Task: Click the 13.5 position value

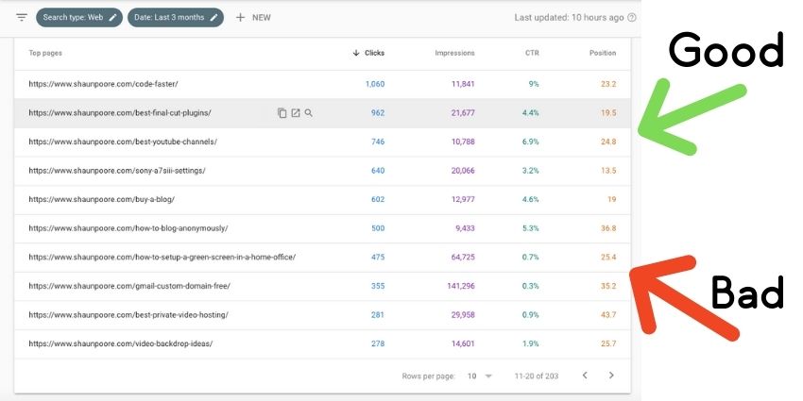Action: point(608,171)
